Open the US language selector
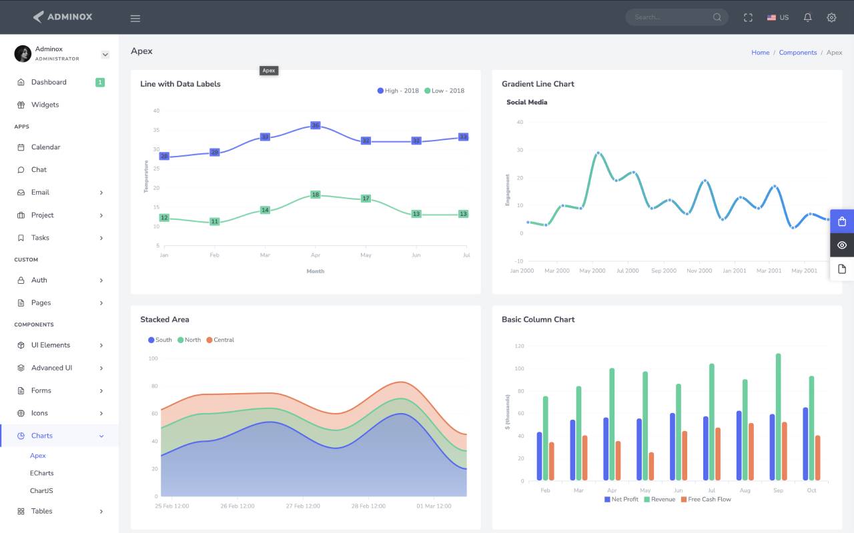Screen dimensions: 854x533 (x=778, y=17)
